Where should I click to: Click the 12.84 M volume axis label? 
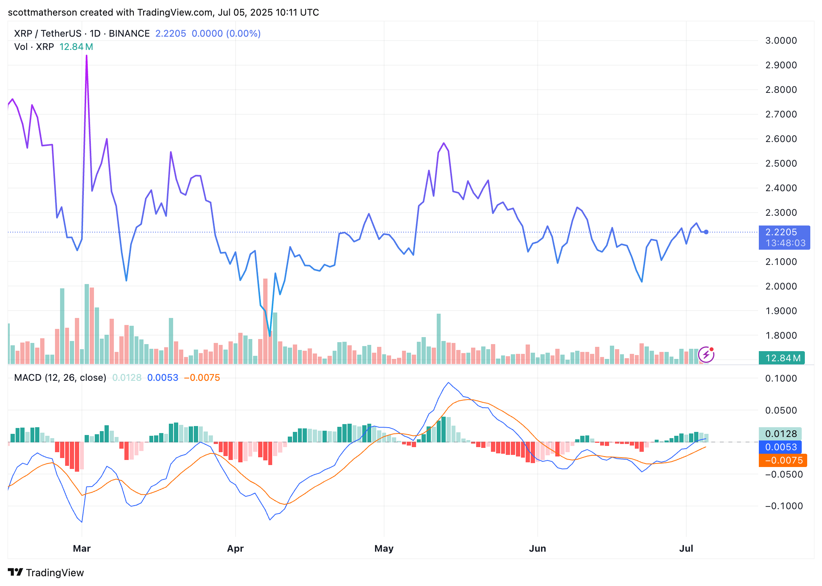point(781,358)
